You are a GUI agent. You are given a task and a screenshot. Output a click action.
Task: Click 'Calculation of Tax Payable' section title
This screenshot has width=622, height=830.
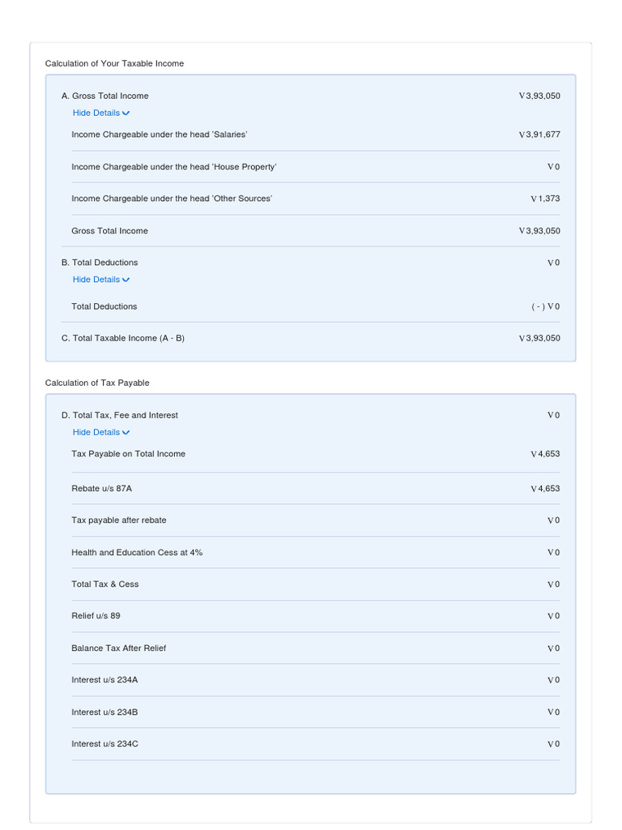97,383
